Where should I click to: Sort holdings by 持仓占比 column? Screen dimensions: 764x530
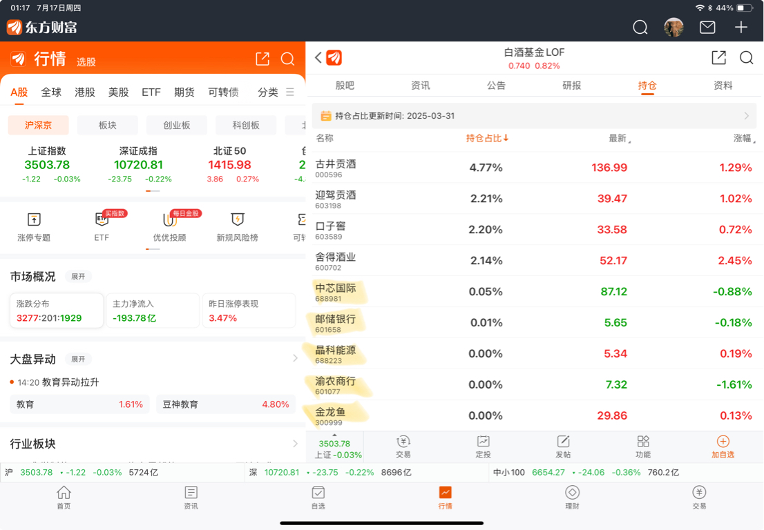pos(487,138)
